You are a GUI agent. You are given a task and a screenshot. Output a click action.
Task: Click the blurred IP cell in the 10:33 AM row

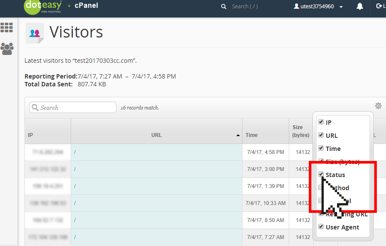click(48, 203)
